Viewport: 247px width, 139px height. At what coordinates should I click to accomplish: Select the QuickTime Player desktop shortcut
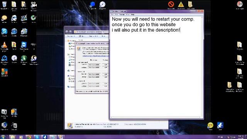[x=4, y=60]
